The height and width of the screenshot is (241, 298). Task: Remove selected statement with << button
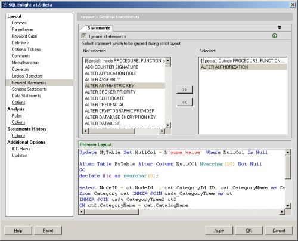pyautogui.click(x=185, y=102)
